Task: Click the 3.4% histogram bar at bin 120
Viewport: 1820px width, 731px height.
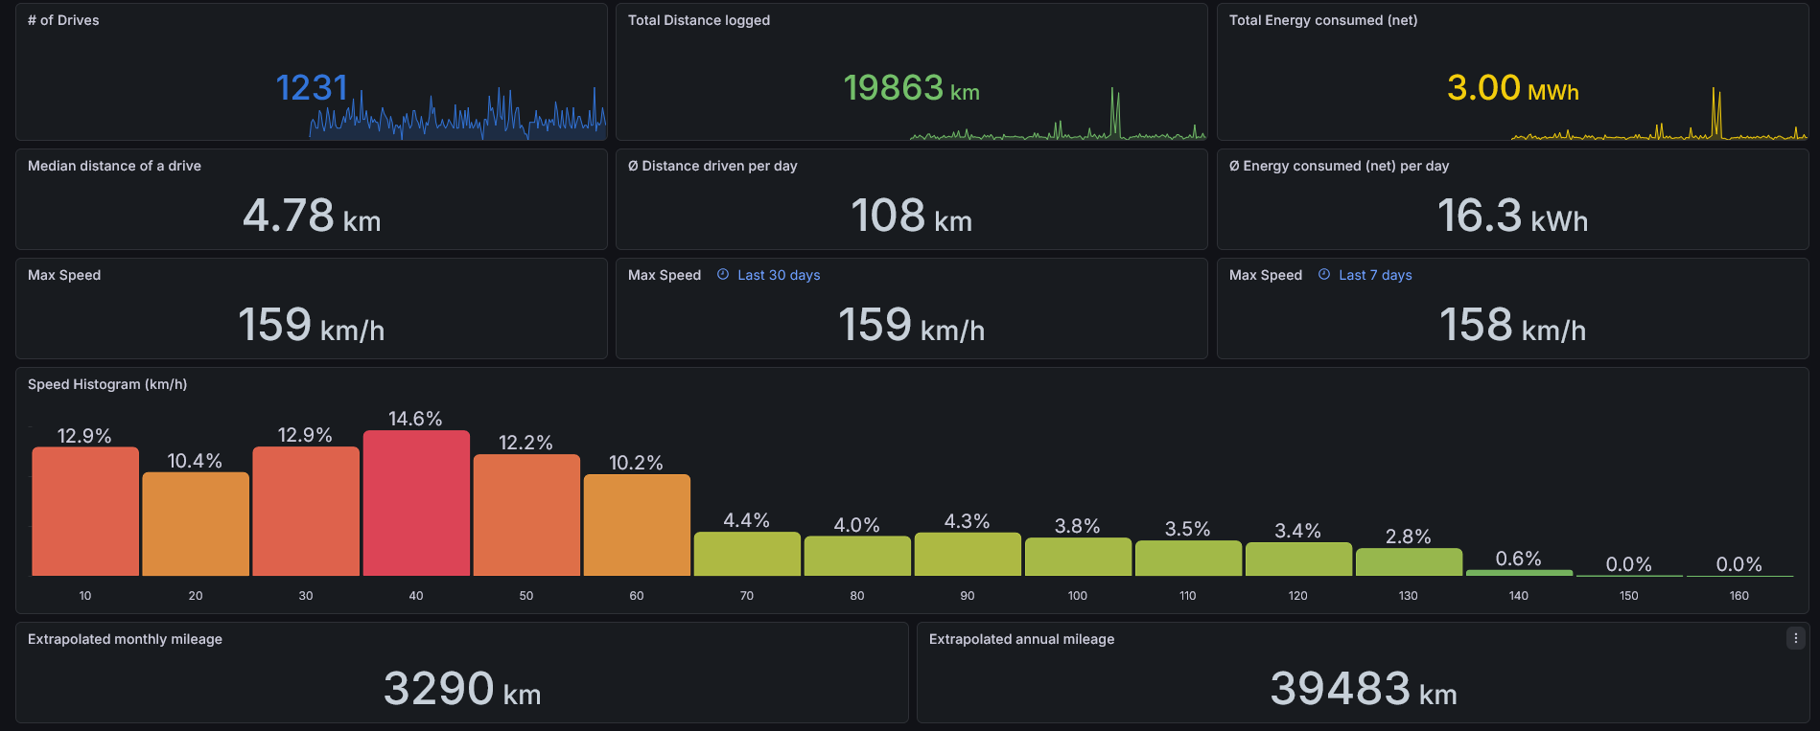Action: coord(1298,560)
